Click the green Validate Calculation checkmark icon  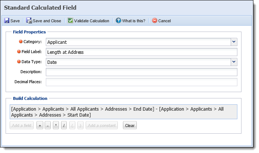[70, 20]
